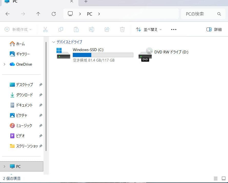The width and height of the screenshot is (228, 183).
Task: Switch to list view using the status bar icon
Action: tap(216, 178)
